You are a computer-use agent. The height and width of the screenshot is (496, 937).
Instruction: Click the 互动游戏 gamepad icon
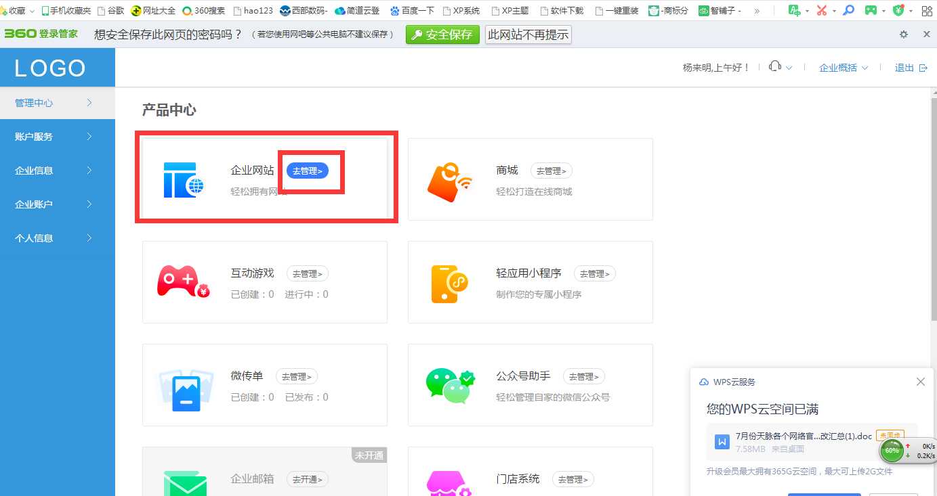[183, 282]
